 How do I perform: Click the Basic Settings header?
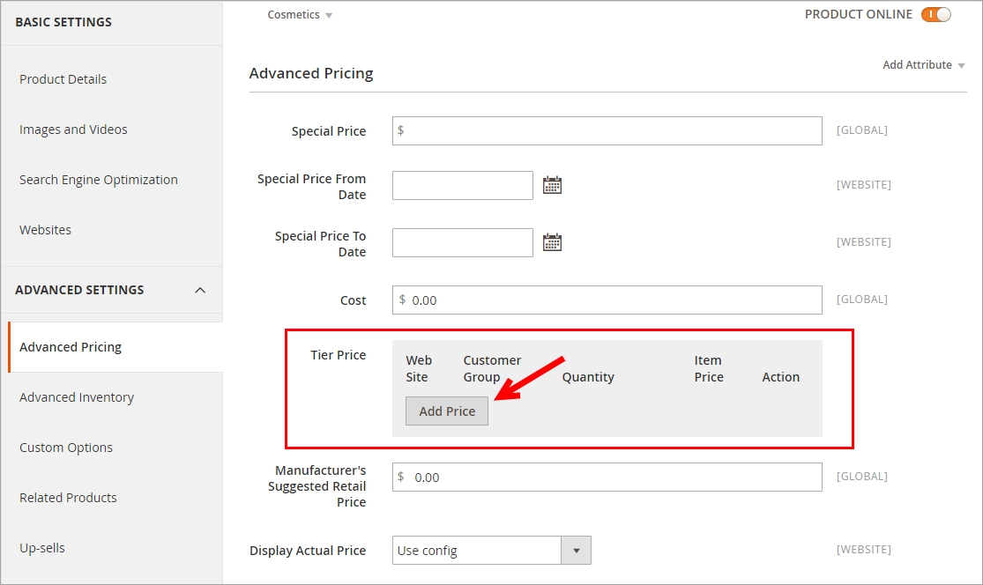(63, 22)
